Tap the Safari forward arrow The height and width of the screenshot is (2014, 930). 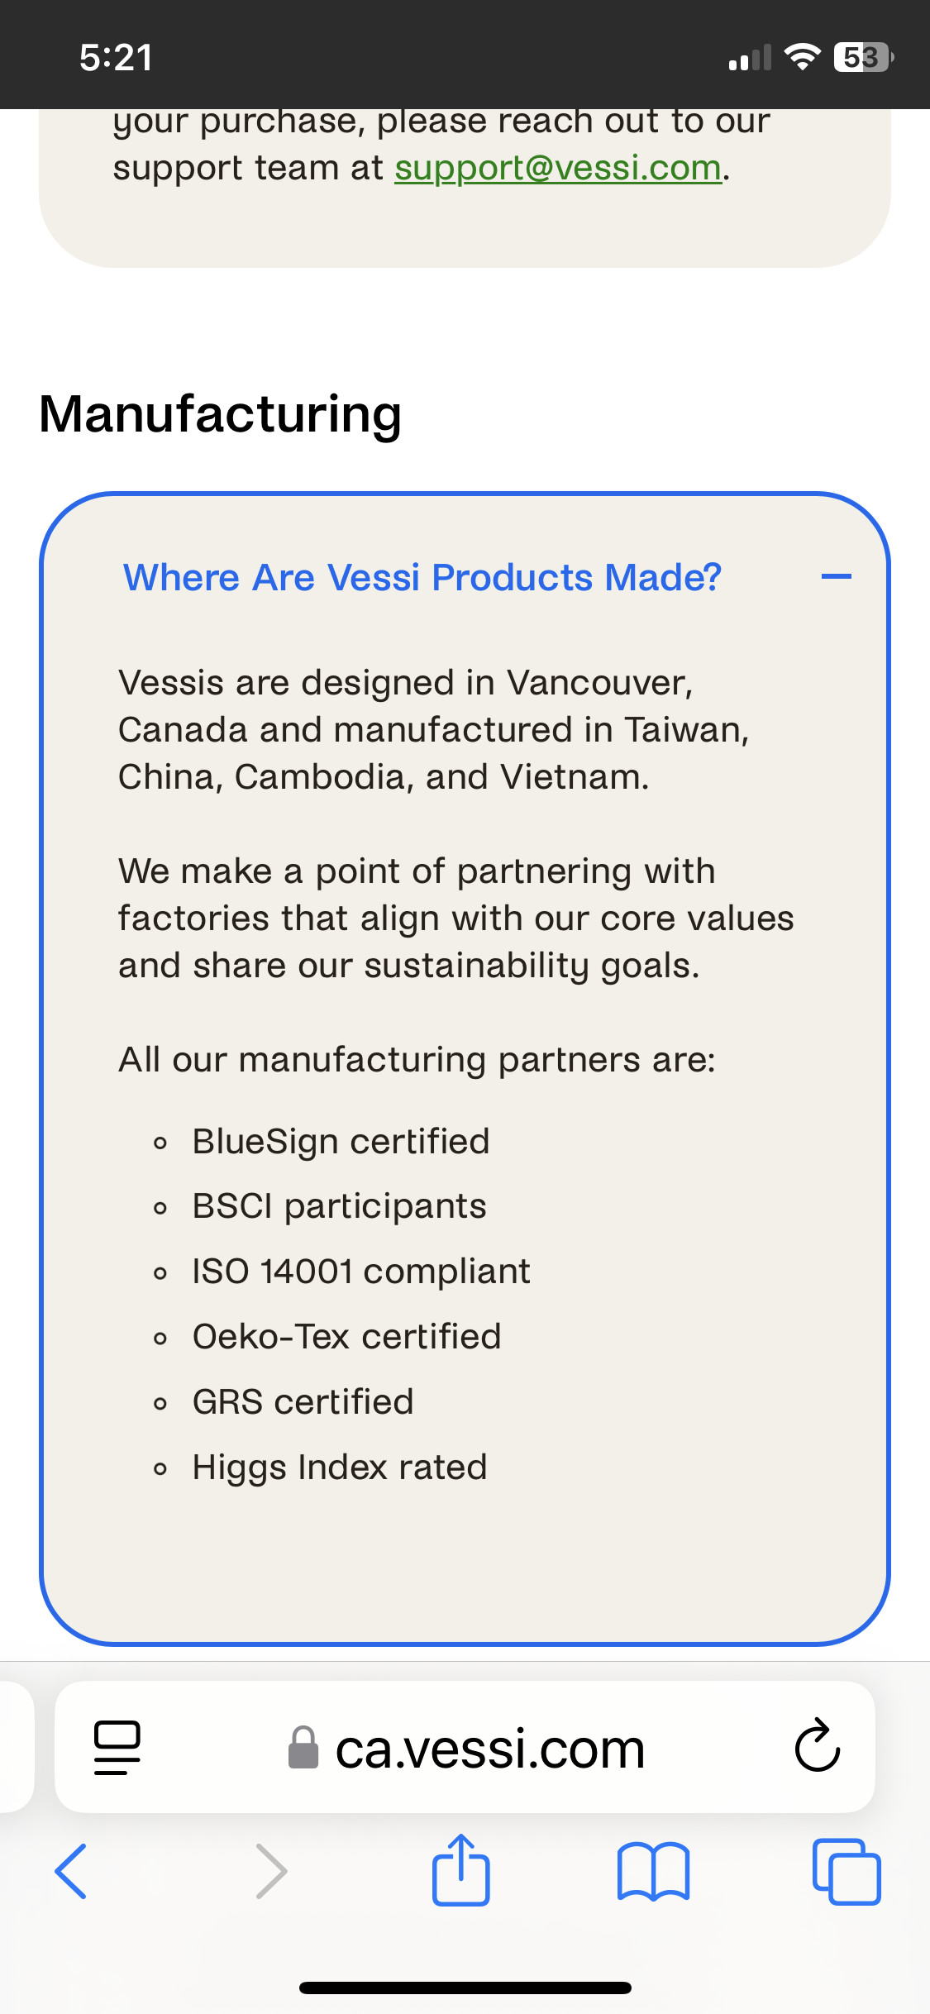(271, 1871)
